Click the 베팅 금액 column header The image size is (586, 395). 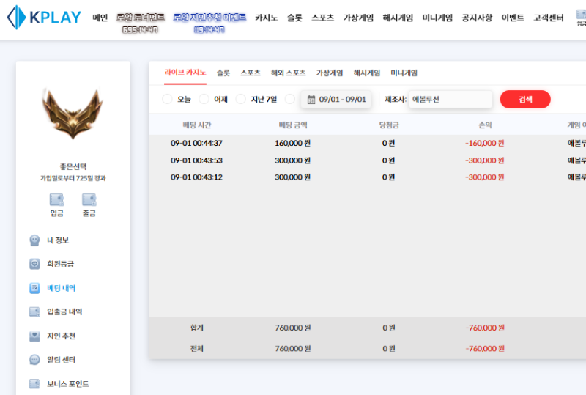293,125
